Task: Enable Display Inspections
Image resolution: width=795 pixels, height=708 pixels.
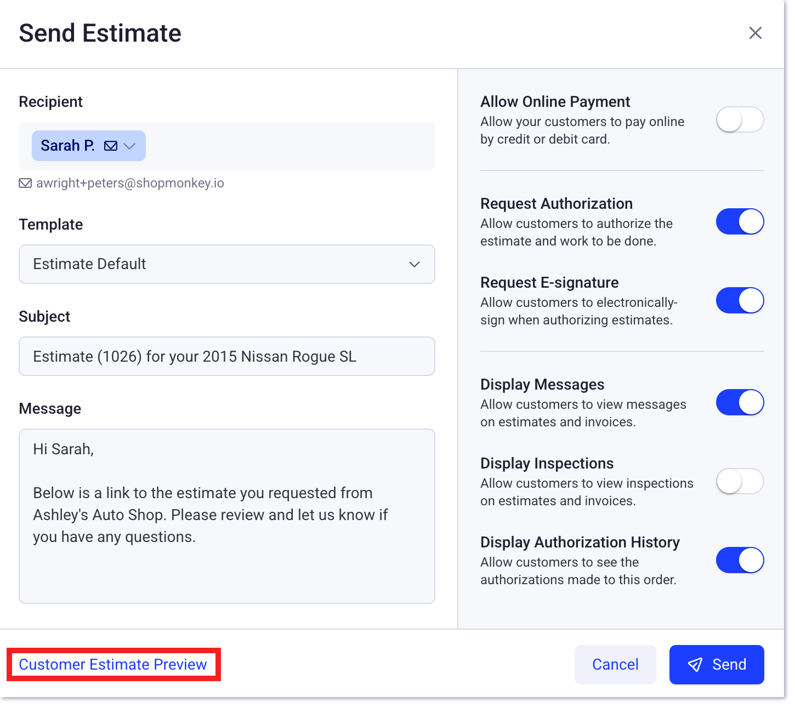Action: point(740,481)
